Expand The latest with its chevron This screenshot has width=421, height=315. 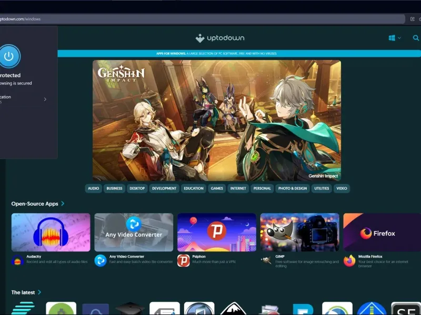click(39, 292)
